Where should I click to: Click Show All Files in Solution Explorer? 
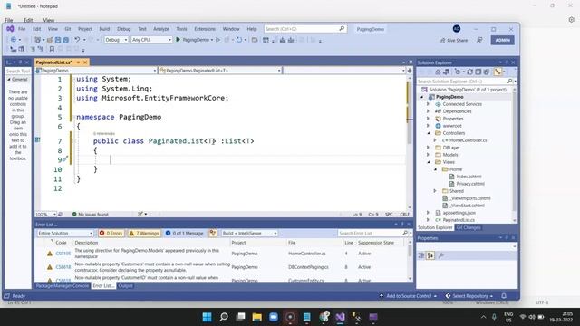coord(486,72)
